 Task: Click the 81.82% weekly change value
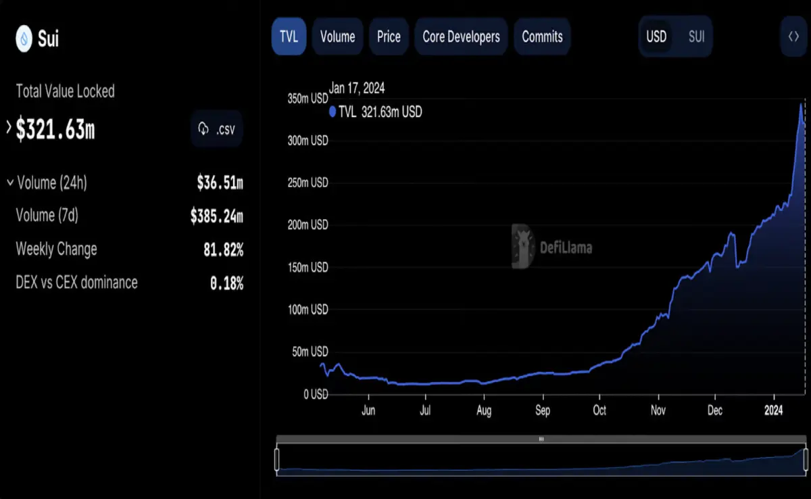(x=223, y=249)
